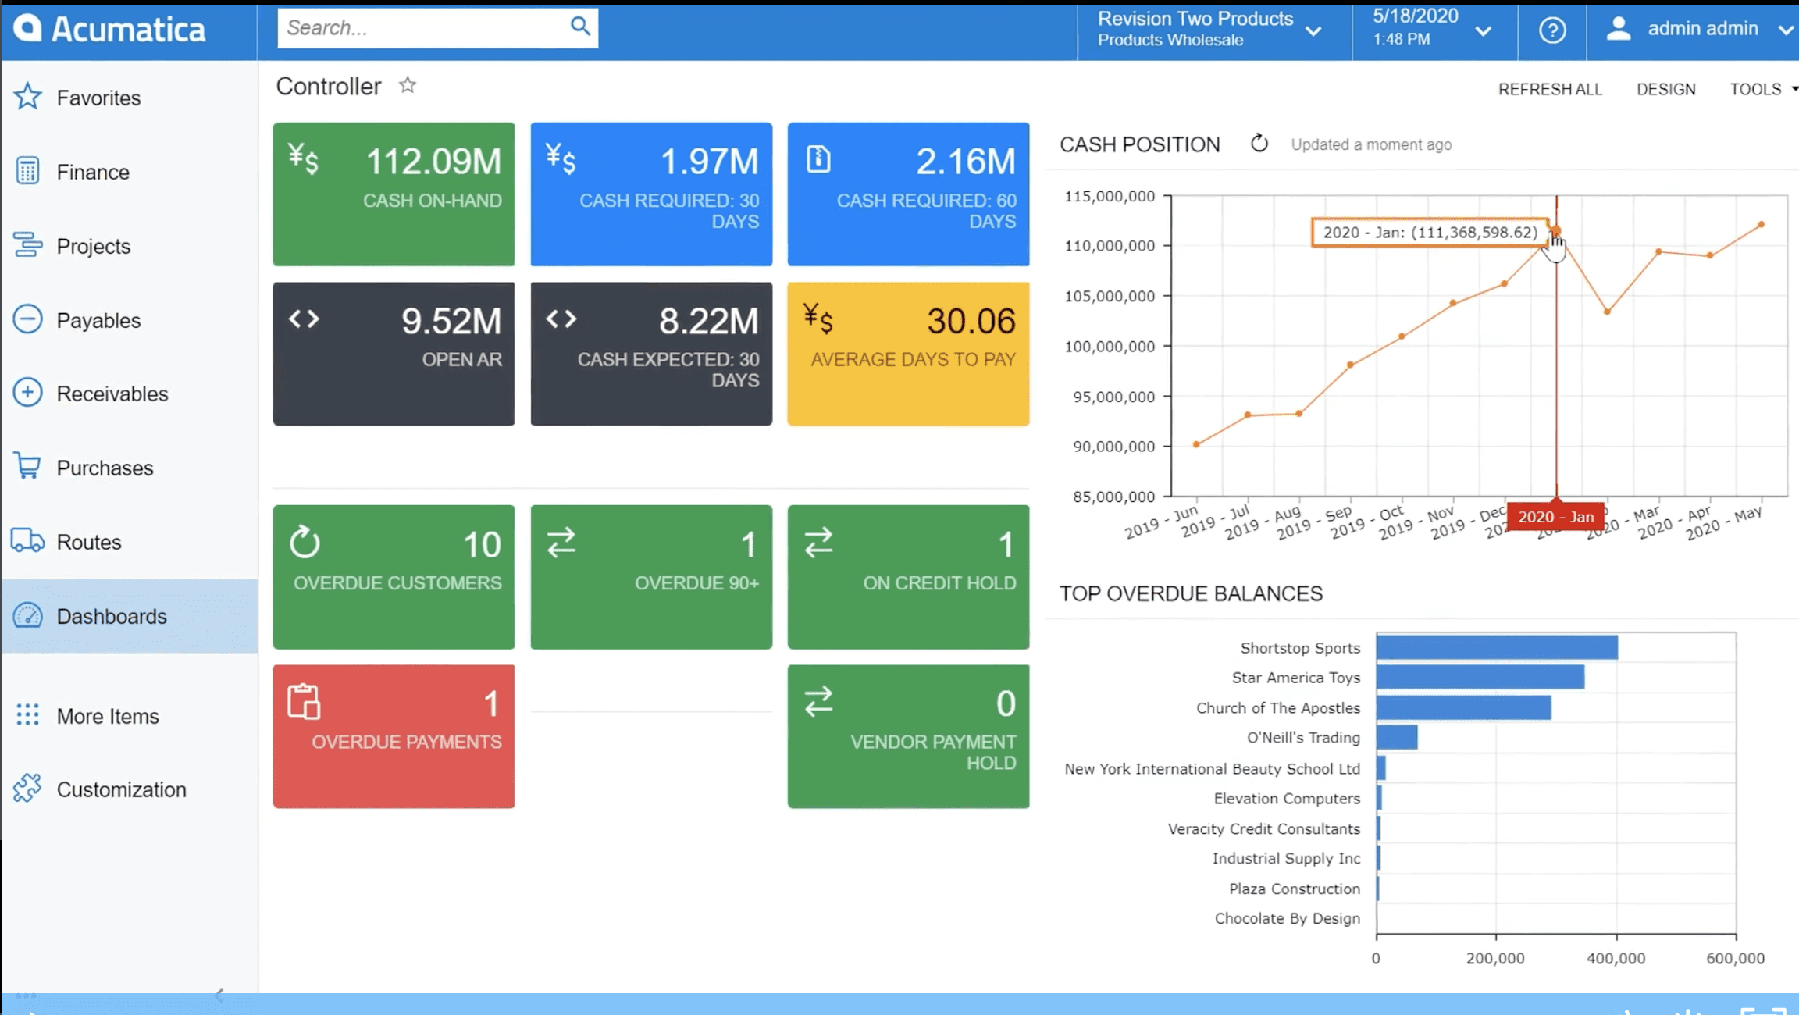Toggle the Controller dashboard favorite star
The height and width of the screenshot is (1015, 1799).
point(407,86)
